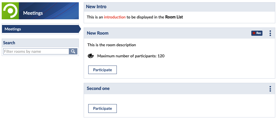This screenshot has width=277, height=120.
Task: Click the magnifier search button
Action: 73,51
